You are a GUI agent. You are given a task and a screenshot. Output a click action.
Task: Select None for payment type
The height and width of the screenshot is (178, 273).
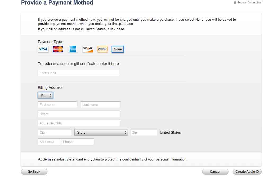tap(118, 49)
